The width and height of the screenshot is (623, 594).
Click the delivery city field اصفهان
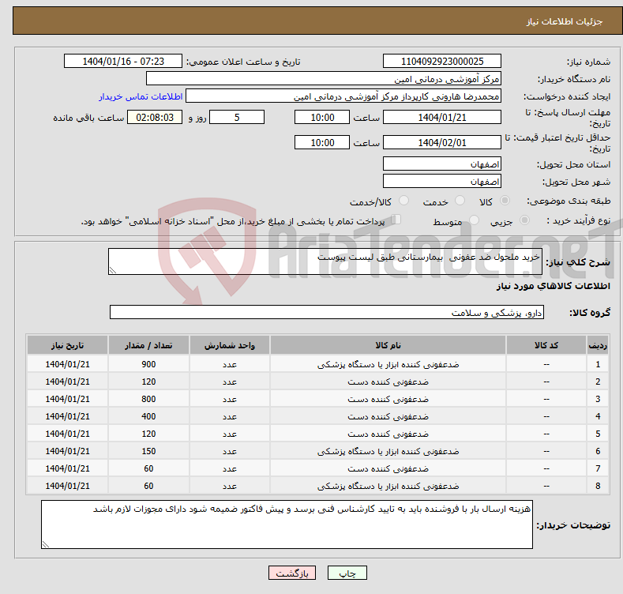[442, 182]
